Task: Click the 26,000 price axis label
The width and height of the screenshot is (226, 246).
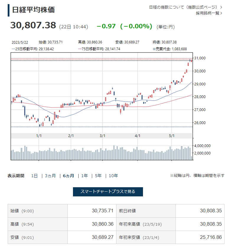Action: 200,123
